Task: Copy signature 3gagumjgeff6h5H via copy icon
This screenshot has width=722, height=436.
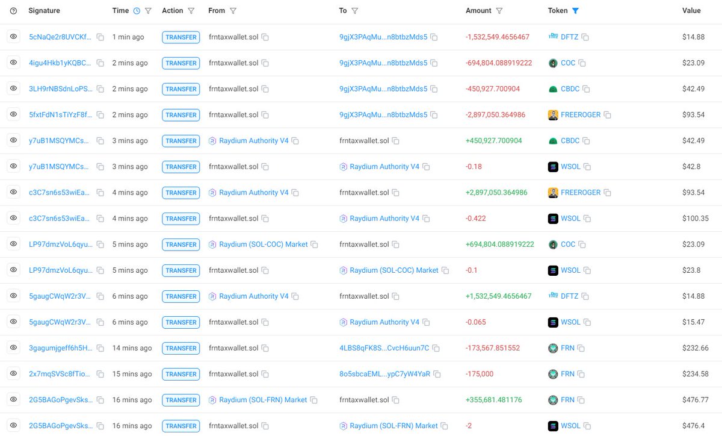Action: [x=100, y=348]
